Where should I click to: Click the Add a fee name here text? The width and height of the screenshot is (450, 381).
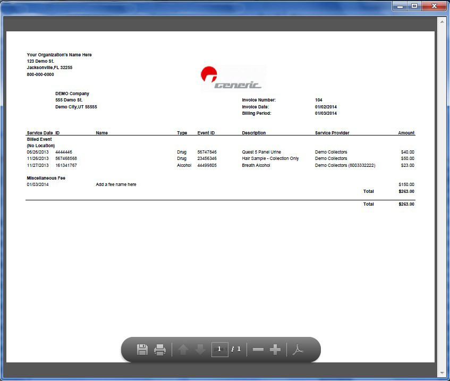115,184
